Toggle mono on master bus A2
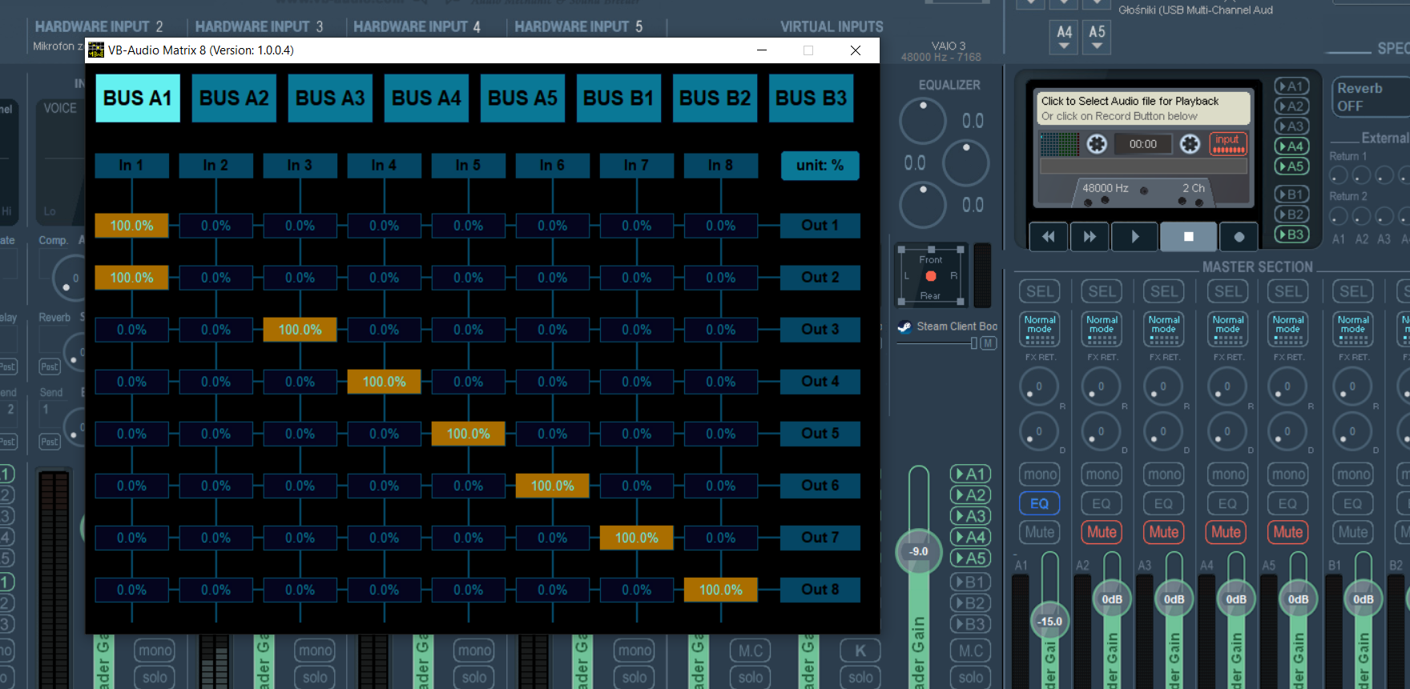 point(1102,475)
